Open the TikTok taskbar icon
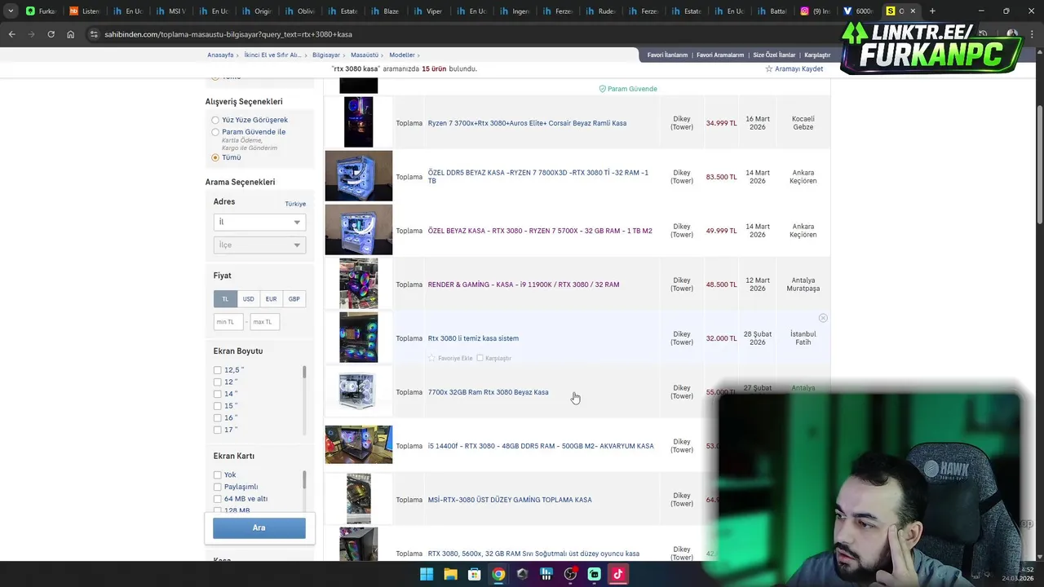The image size is (1044, 587). (617, 574)
